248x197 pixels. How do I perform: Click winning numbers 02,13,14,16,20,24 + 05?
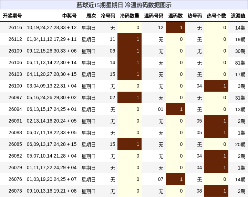[x=52, y=121]
